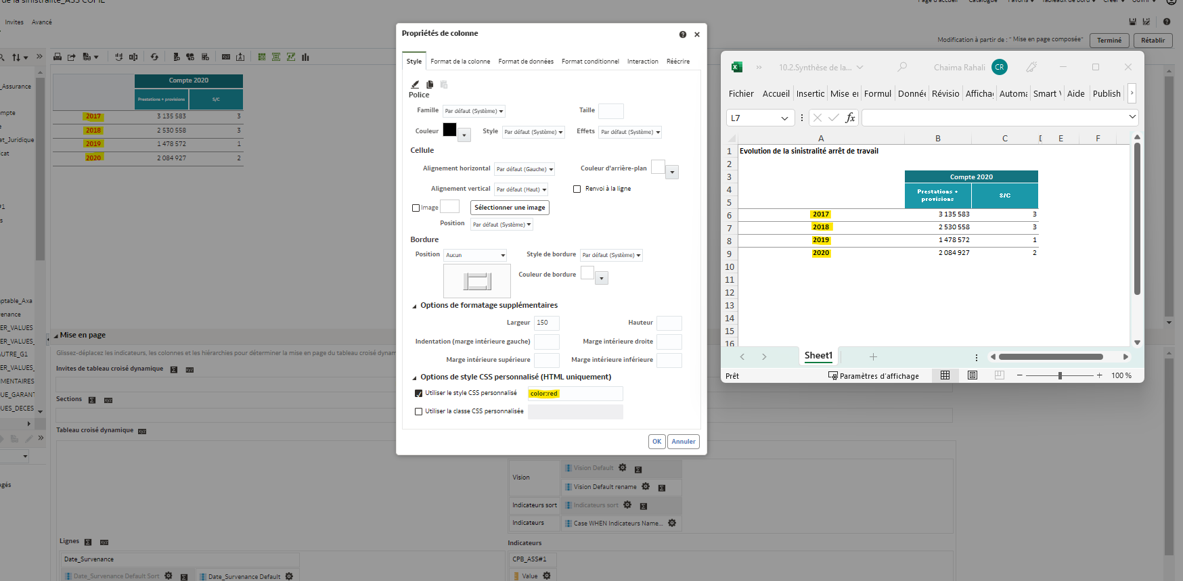Click the black font Couleur swatch
This screenshot has width=1183, height=581.
pos(449,130)
